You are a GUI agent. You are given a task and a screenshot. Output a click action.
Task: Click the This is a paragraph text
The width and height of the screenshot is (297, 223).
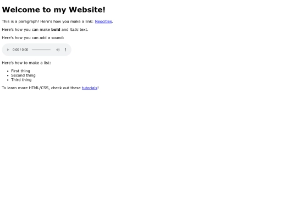coord(20,21)
